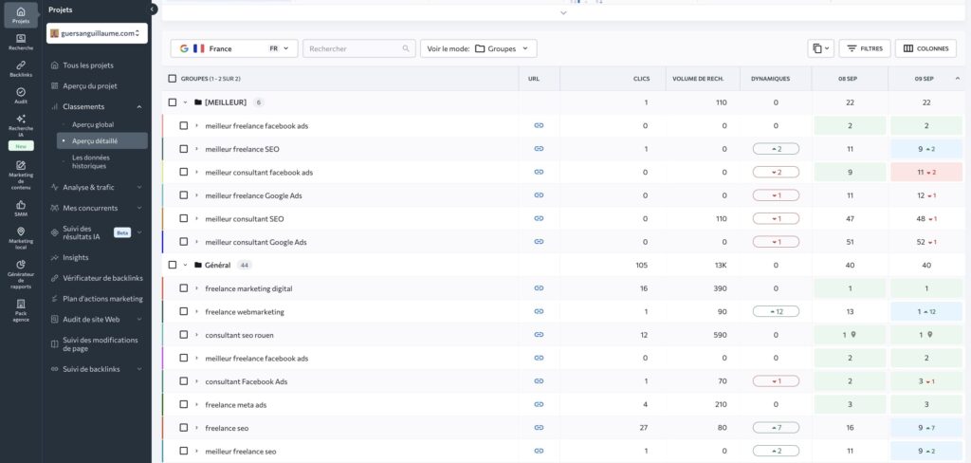This screenshot has width=971, height=463.
Task: Open the FILTRES button
Action: (865, 48)
